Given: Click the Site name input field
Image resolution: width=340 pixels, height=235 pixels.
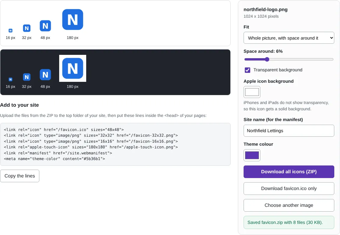Looking at the screenshot, I should tap(289, 131).
